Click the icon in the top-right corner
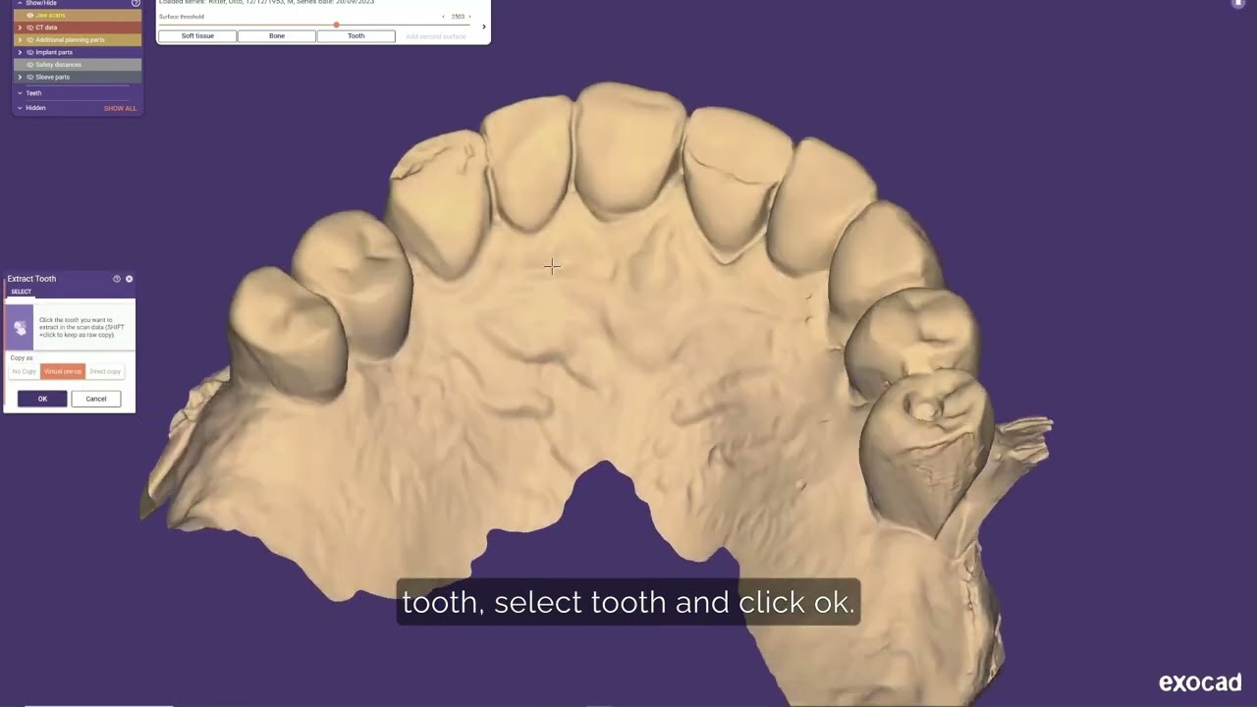Image resolution: width=1257 pixels, height=707 pixels. (x=1238, y=4)
